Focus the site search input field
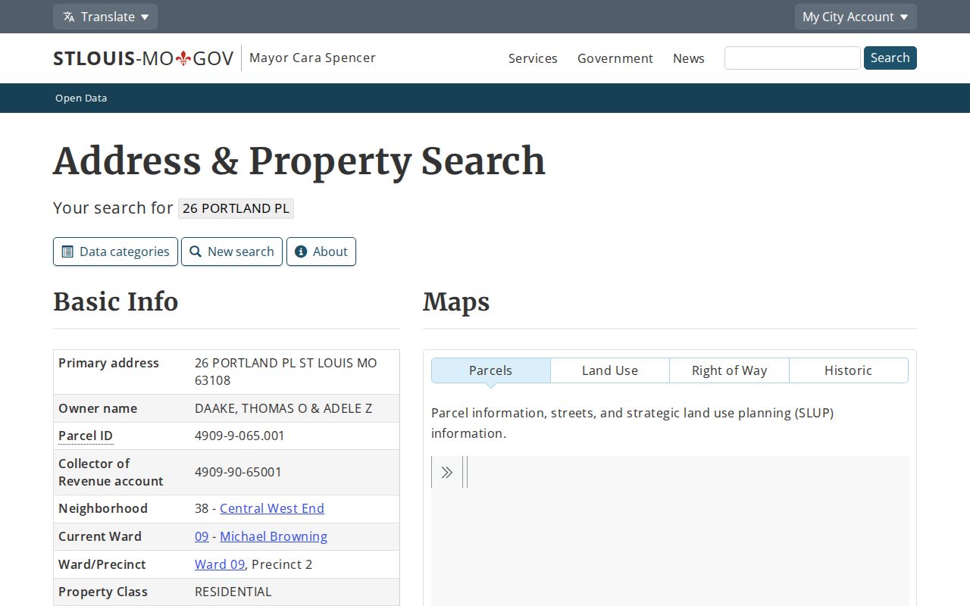The image size is (970, 606). tap(792, 58)
